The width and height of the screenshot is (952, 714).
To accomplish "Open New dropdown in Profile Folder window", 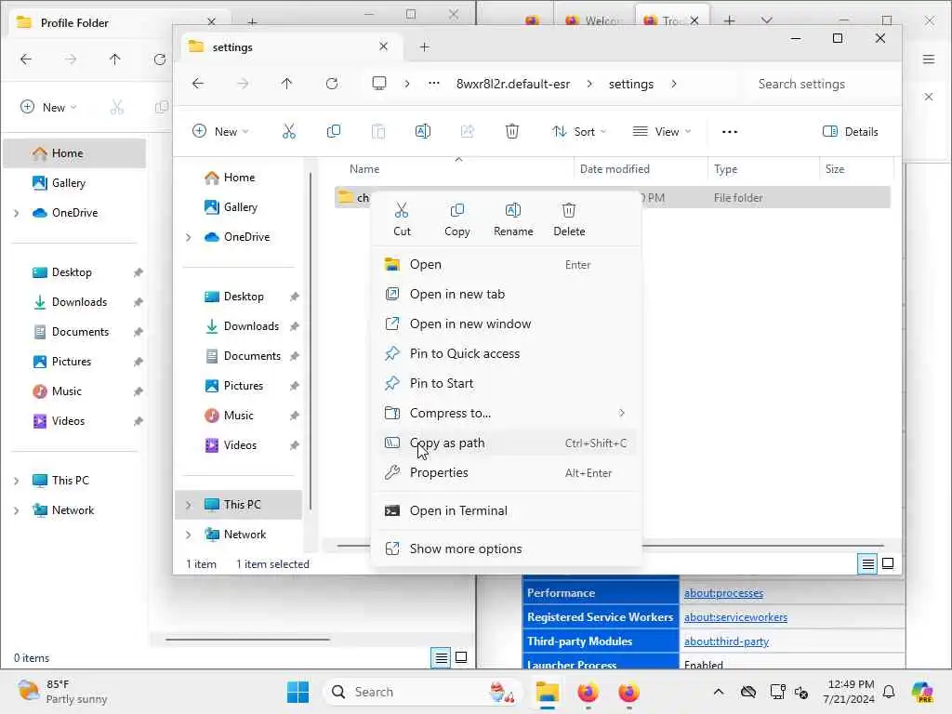I will [x=48, y=108].
